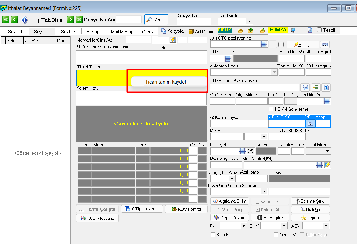
Task: Click the edit note icon beside Mal Cinsleri
Action: point(327,165)
